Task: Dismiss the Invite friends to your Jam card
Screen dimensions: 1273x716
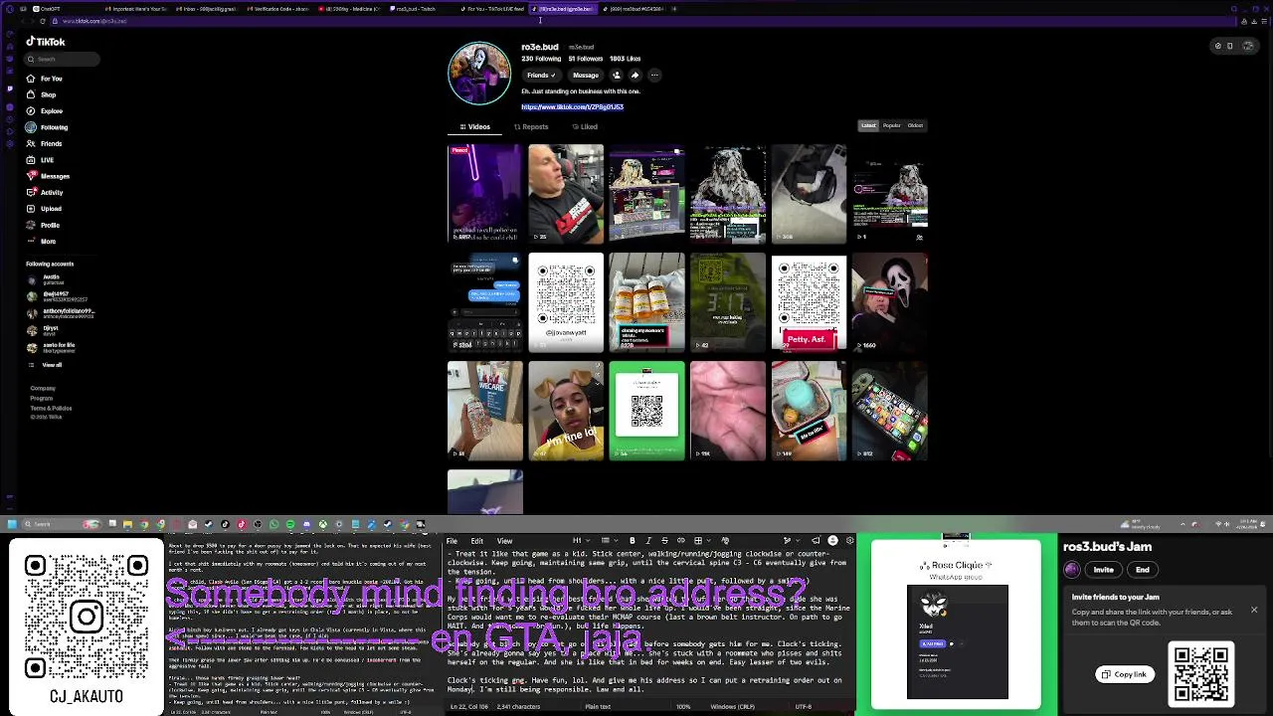Action: 1254,610
